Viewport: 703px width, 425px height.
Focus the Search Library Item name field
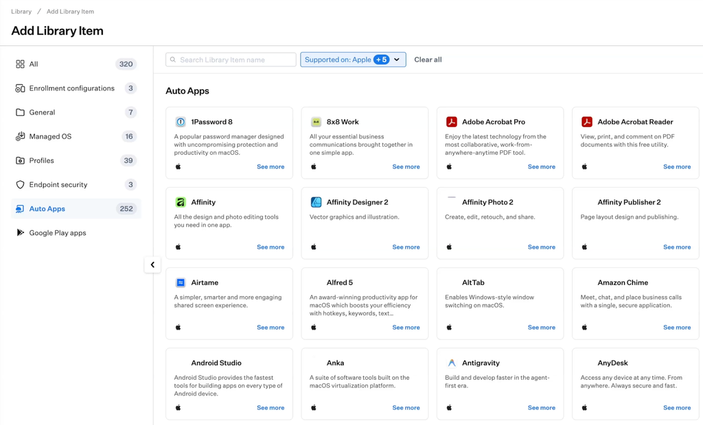click(x=231, y=60)
